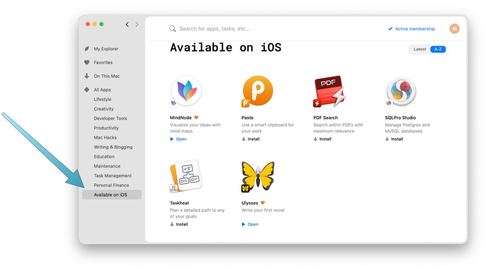Install the Taskheat app
This screenshot has height=271, width=489.
pyautogui.click(x=179, y=224)
